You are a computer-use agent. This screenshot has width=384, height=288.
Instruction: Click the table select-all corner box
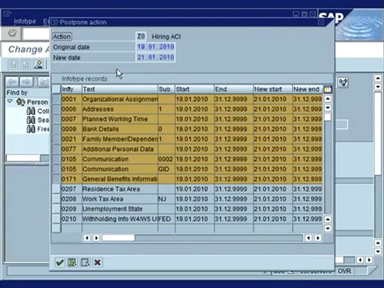[x=56, y=89]
